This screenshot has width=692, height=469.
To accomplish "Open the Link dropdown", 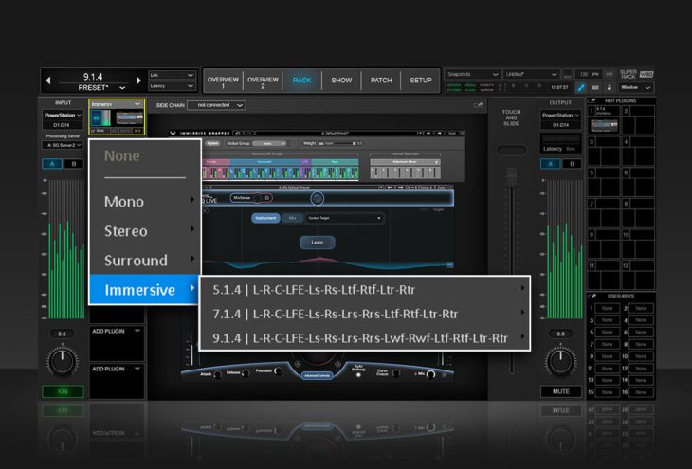I will 172,75.
